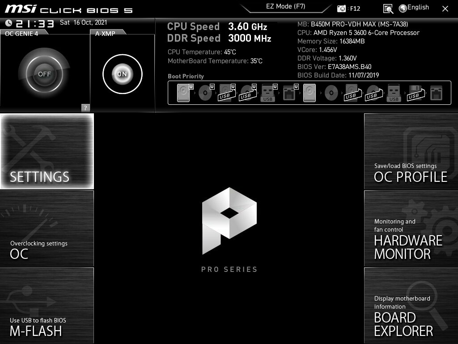This screenshot has height=344, width=458.
Task: Select the A-XMP tab label
Action: 106,33
